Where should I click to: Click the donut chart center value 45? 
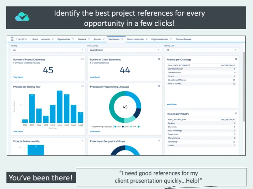pos(125,107)
